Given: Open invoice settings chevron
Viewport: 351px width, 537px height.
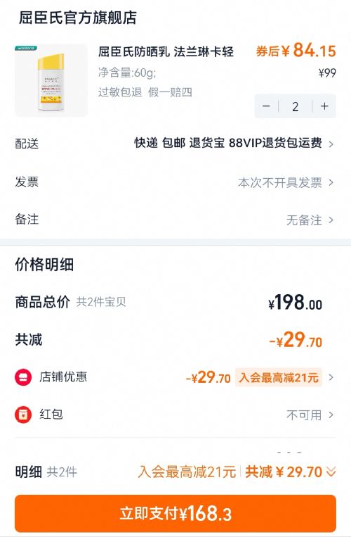Looking at the screenshot, I should (x=331, y=182).
